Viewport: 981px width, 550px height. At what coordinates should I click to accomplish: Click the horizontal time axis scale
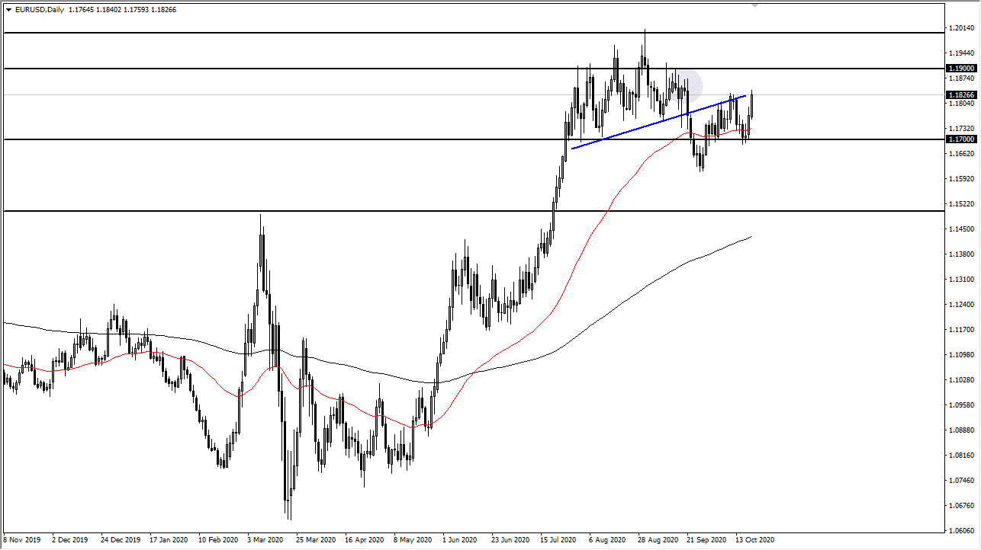point(458,539)
